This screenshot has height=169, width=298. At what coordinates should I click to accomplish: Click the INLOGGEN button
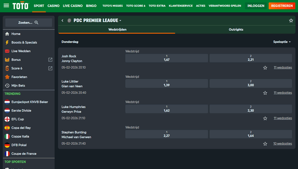(256, 6)
